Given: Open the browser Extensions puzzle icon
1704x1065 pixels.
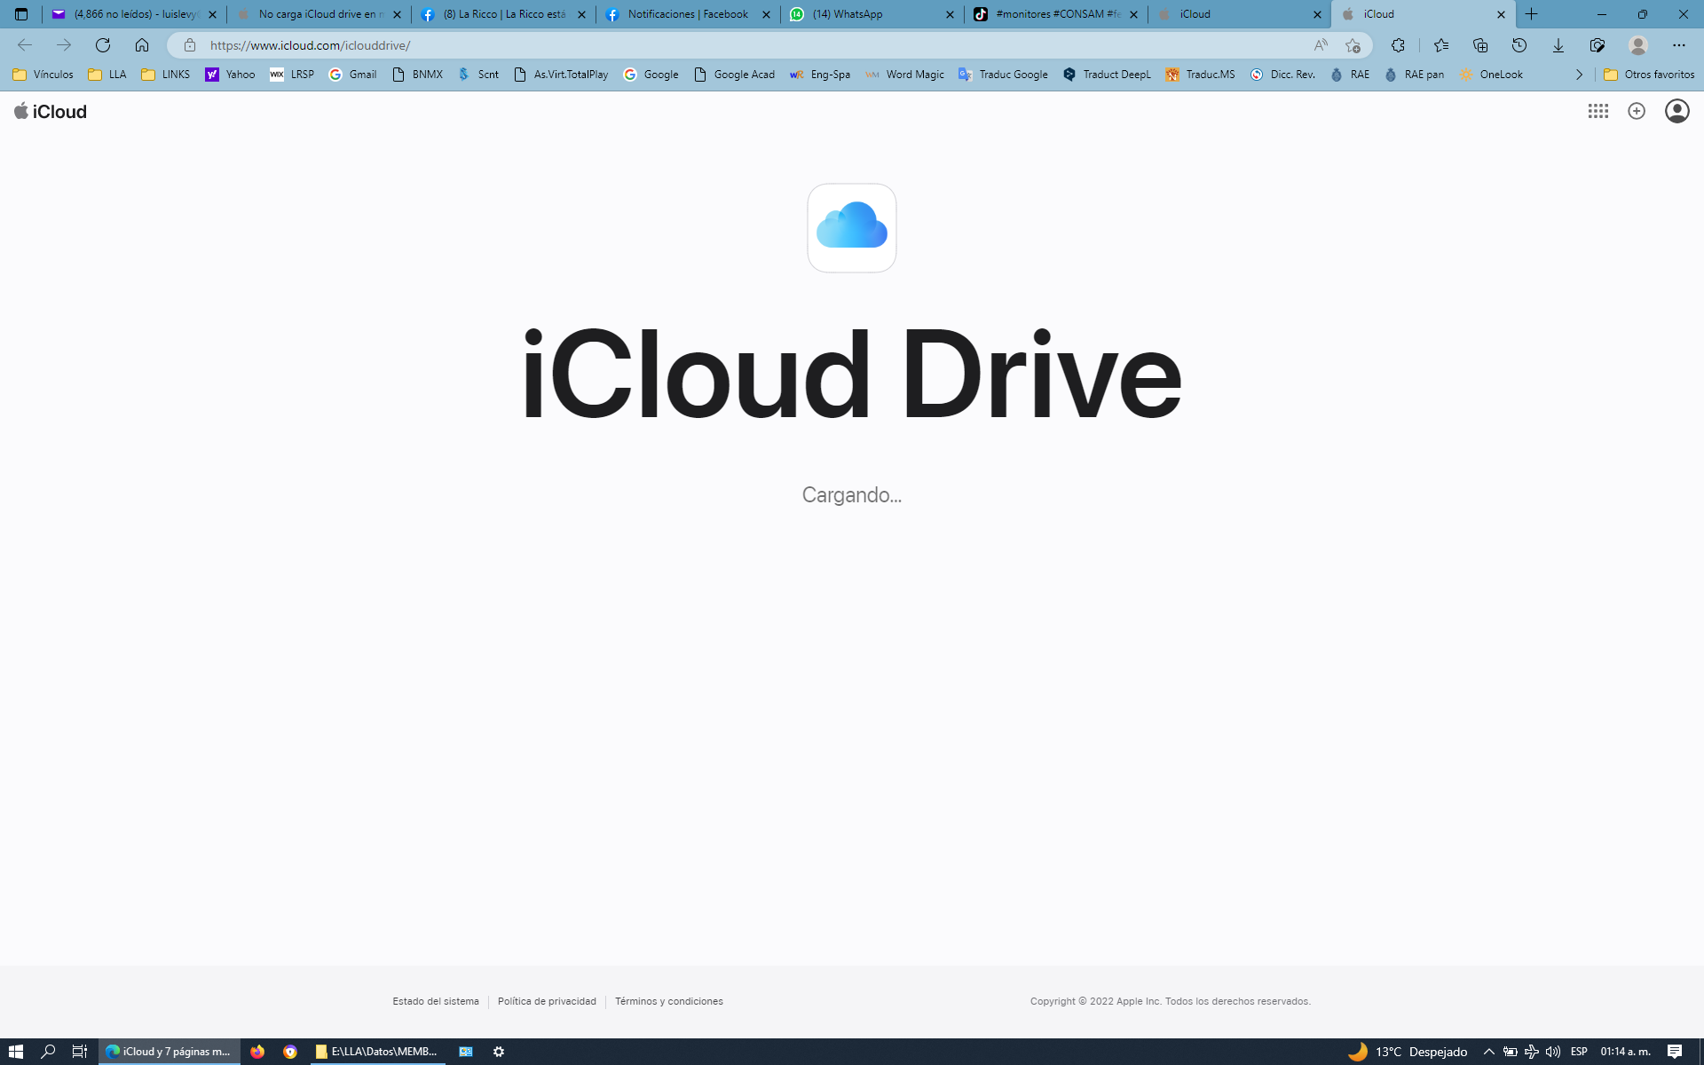Looking at the screenshot, I should point(1398,45).
